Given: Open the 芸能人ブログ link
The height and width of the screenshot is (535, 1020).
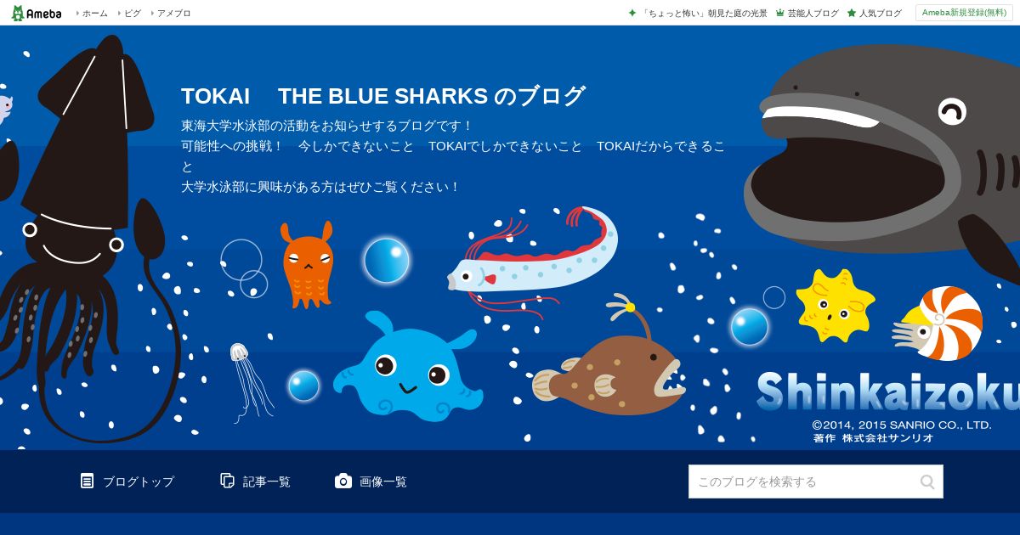Looking at the screenshot, I should click(813, 13).
